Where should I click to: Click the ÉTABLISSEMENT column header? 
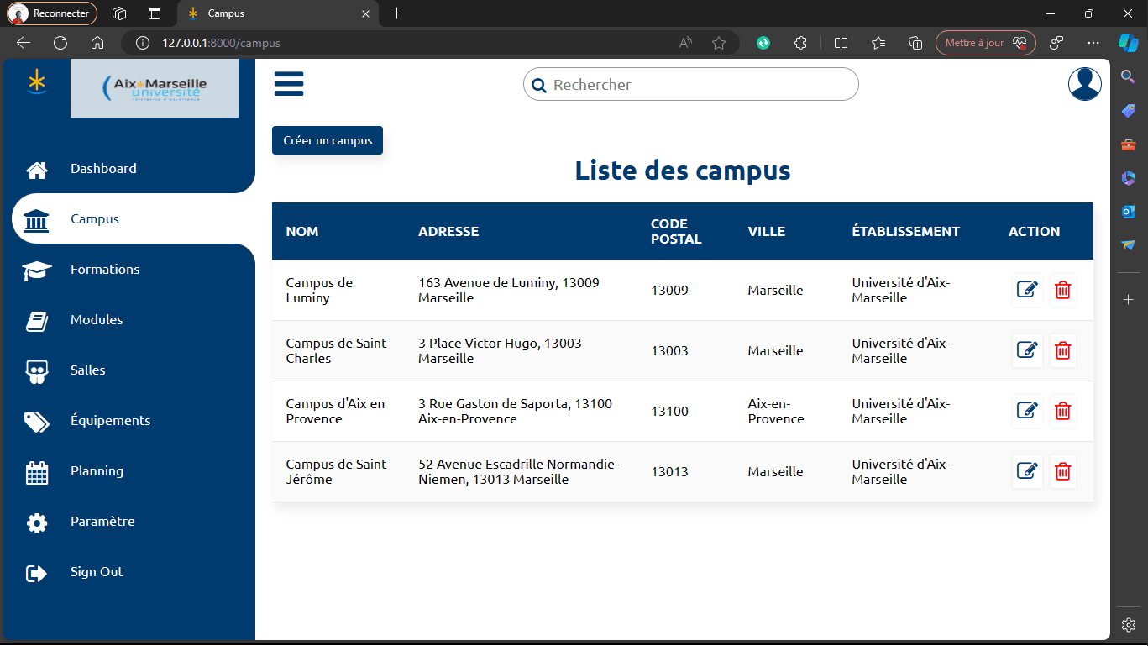905,231
